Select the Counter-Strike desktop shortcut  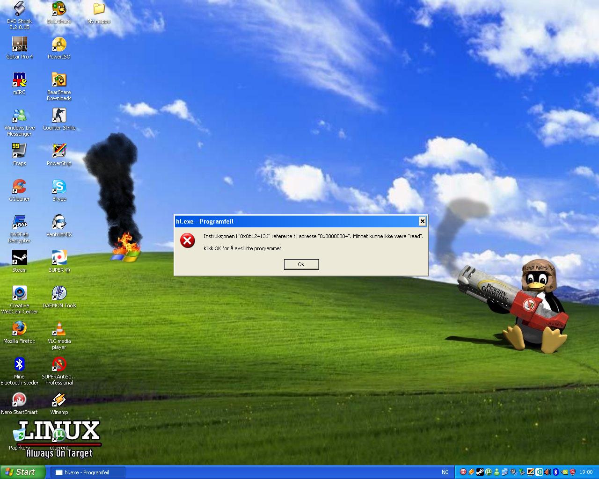[59, 119]
